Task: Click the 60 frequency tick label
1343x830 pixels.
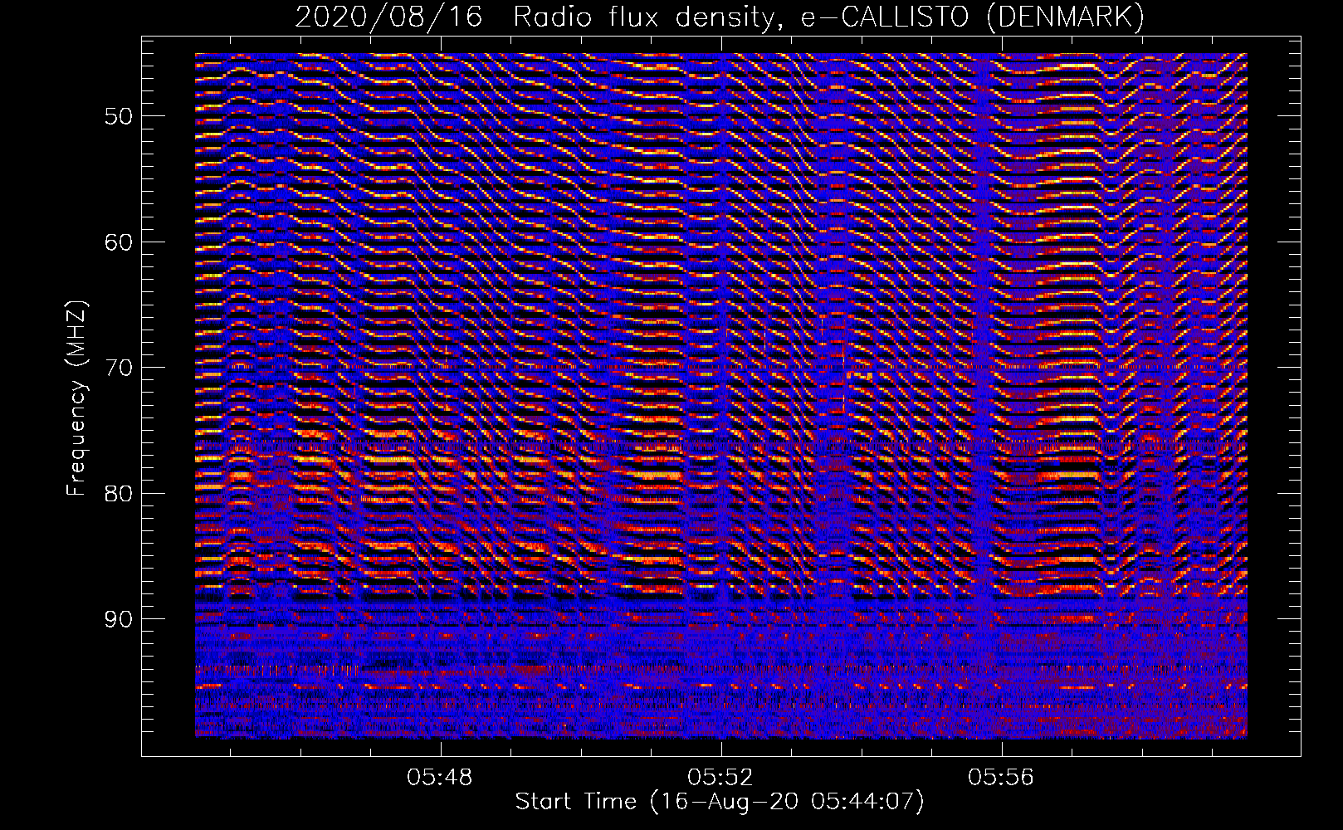Action: (x=119, y=242)
